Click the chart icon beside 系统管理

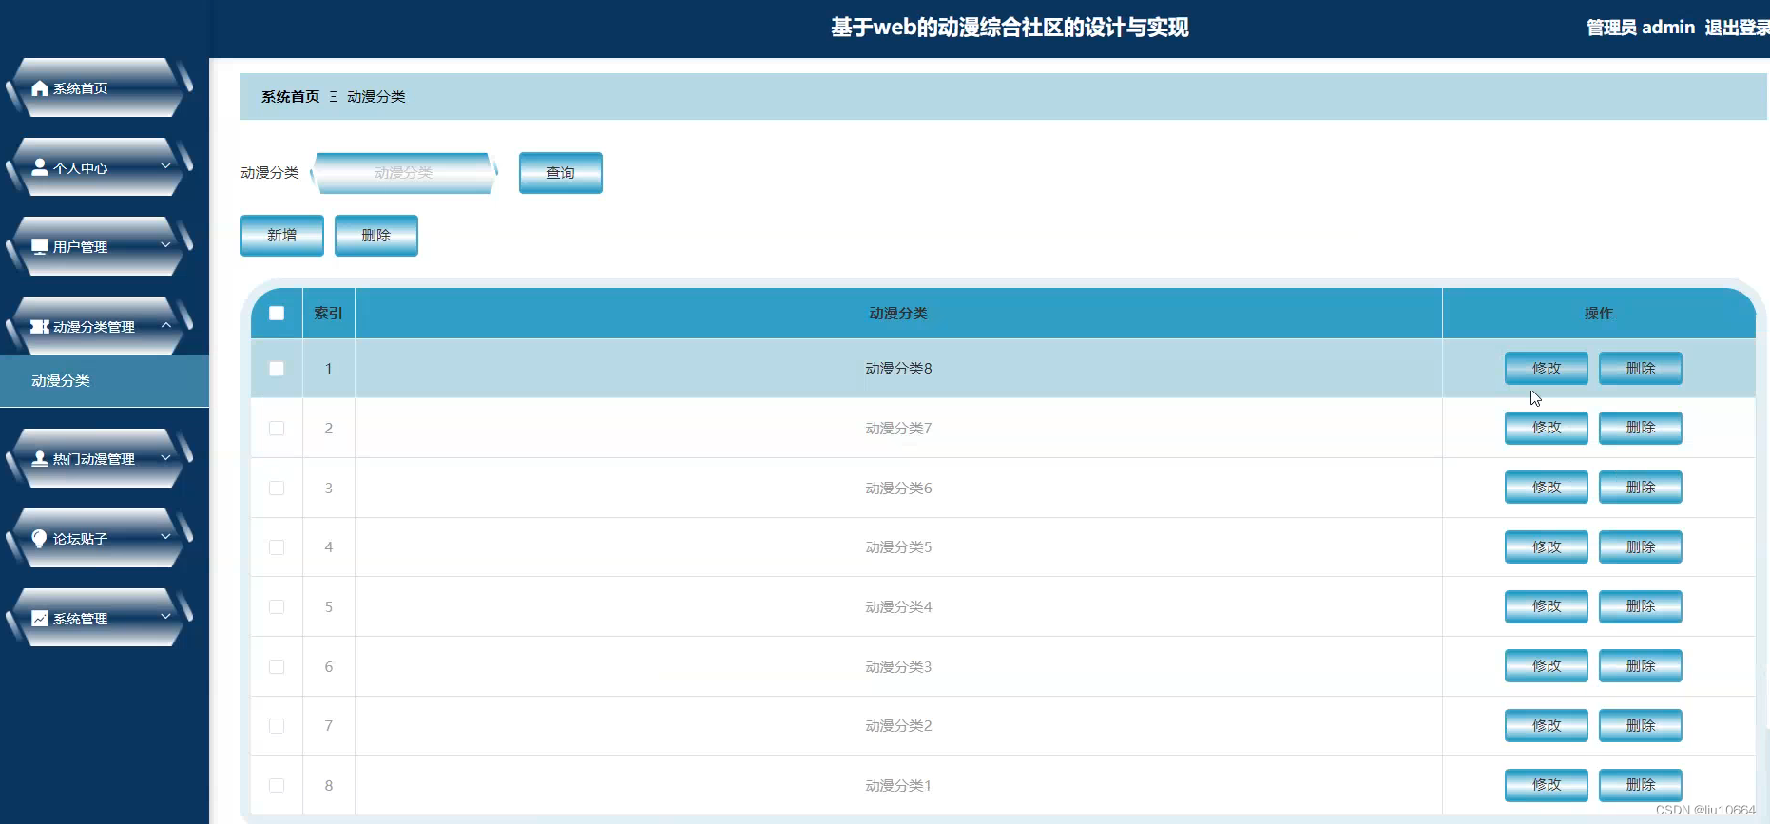40,619
